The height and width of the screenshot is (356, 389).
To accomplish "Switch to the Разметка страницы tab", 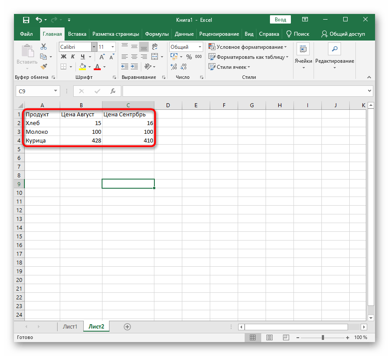I will [116, 34].
